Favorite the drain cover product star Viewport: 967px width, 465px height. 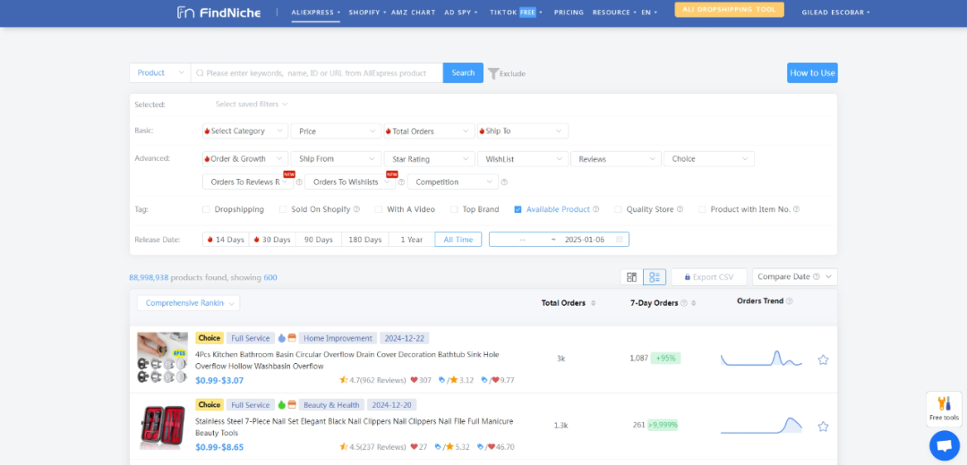click(823, 359)
